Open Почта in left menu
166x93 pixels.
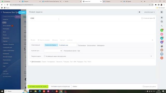pyautogui.click(x=5, y=35)
